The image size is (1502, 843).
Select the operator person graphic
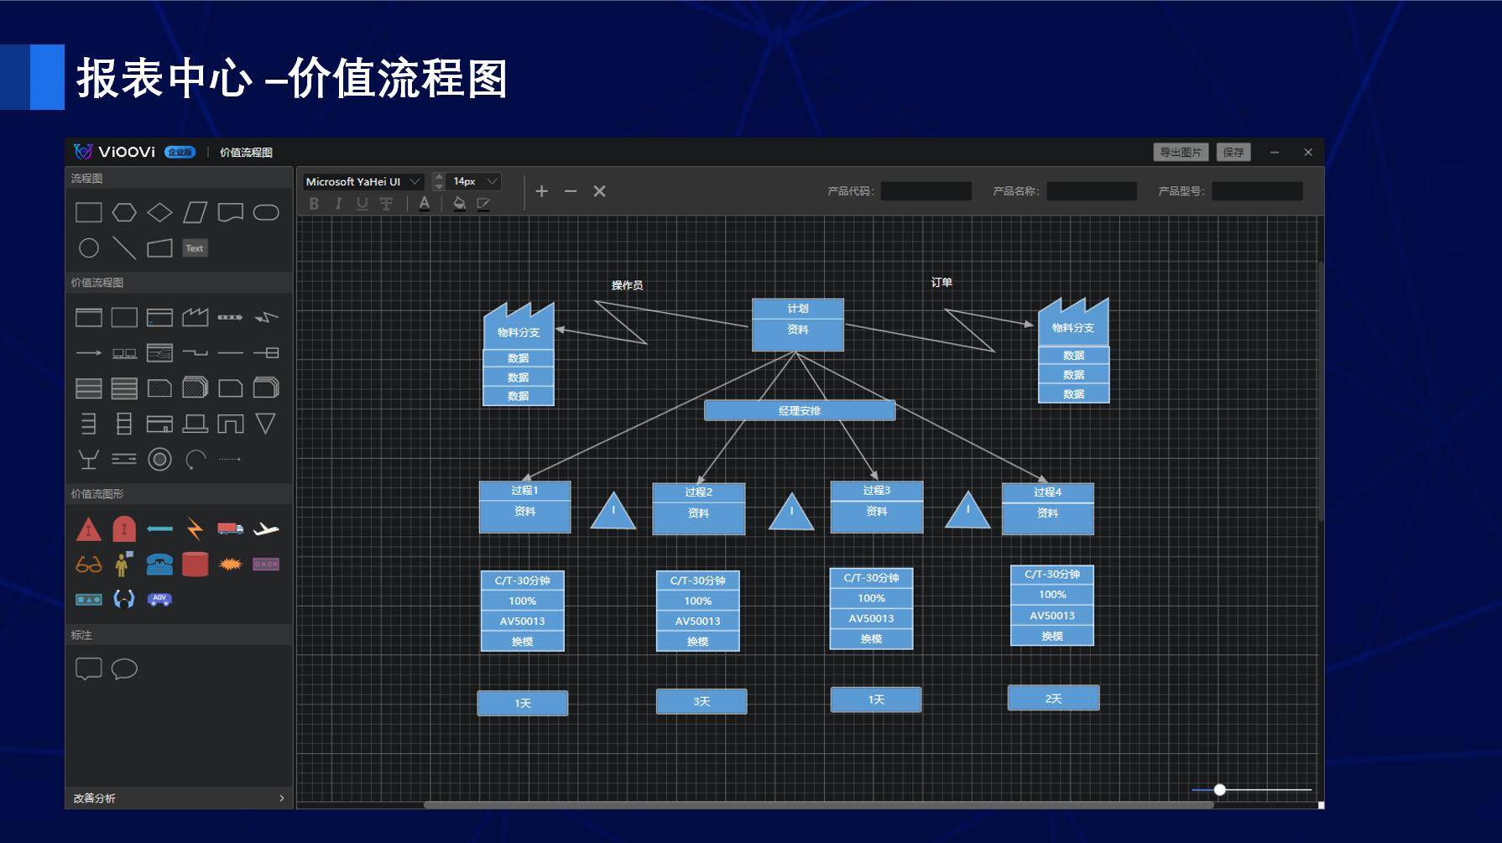click(x=124, y=564)
